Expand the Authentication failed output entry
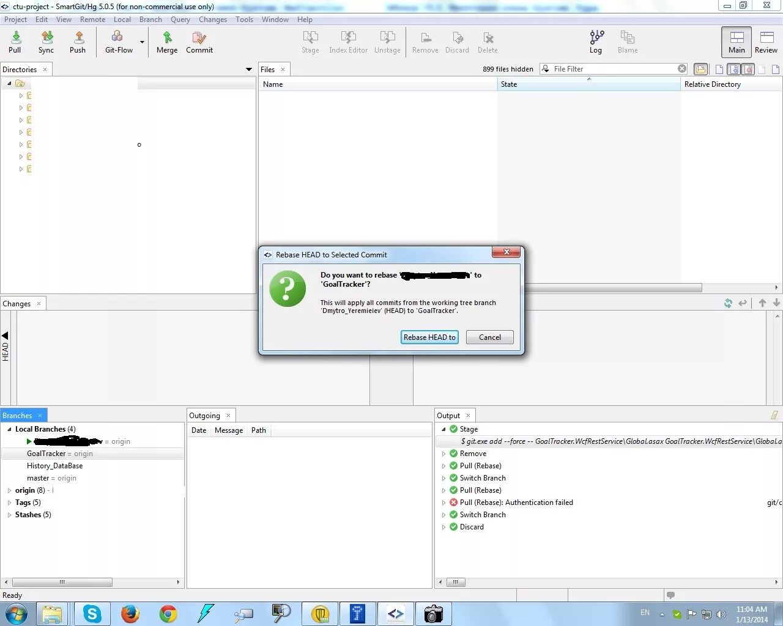 coord(443,503)
